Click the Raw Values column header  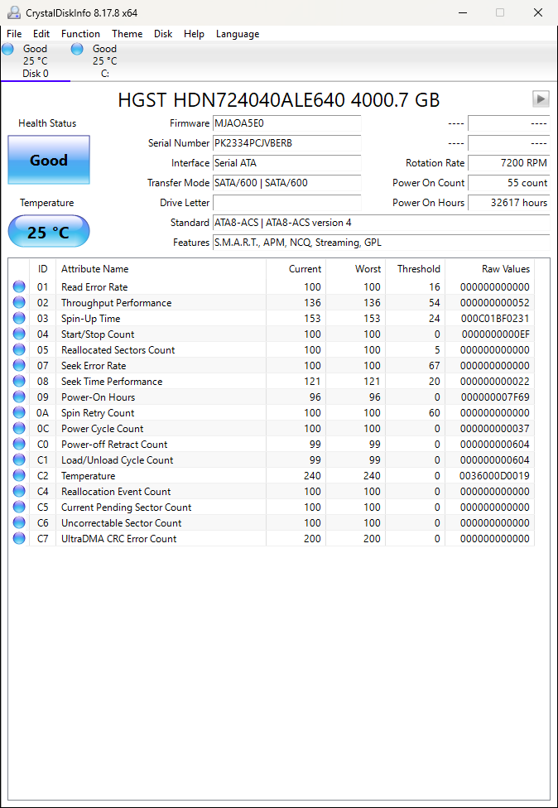click(505, 269)
